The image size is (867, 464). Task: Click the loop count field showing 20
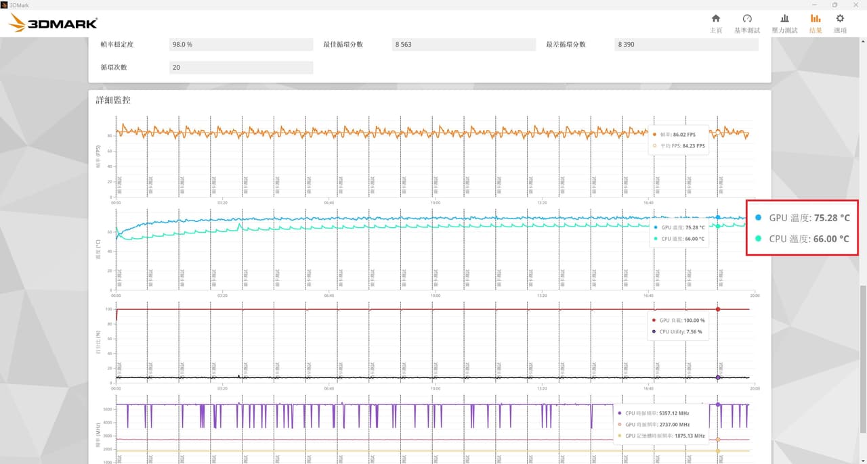pyautogui.click(x=241, y=67)
